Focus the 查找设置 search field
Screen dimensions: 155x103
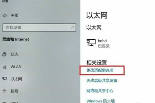click(39, 27)
